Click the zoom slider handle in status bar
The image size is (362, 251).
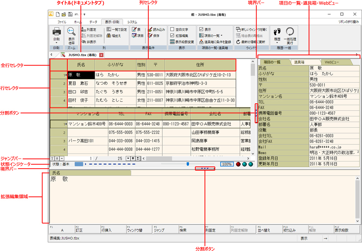(x=188, y=164)
